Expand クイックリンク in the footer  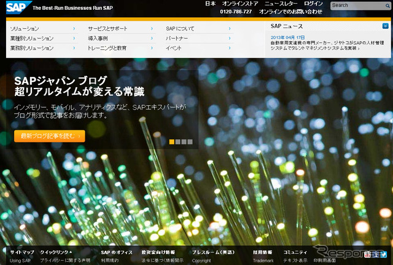point(56,252)
